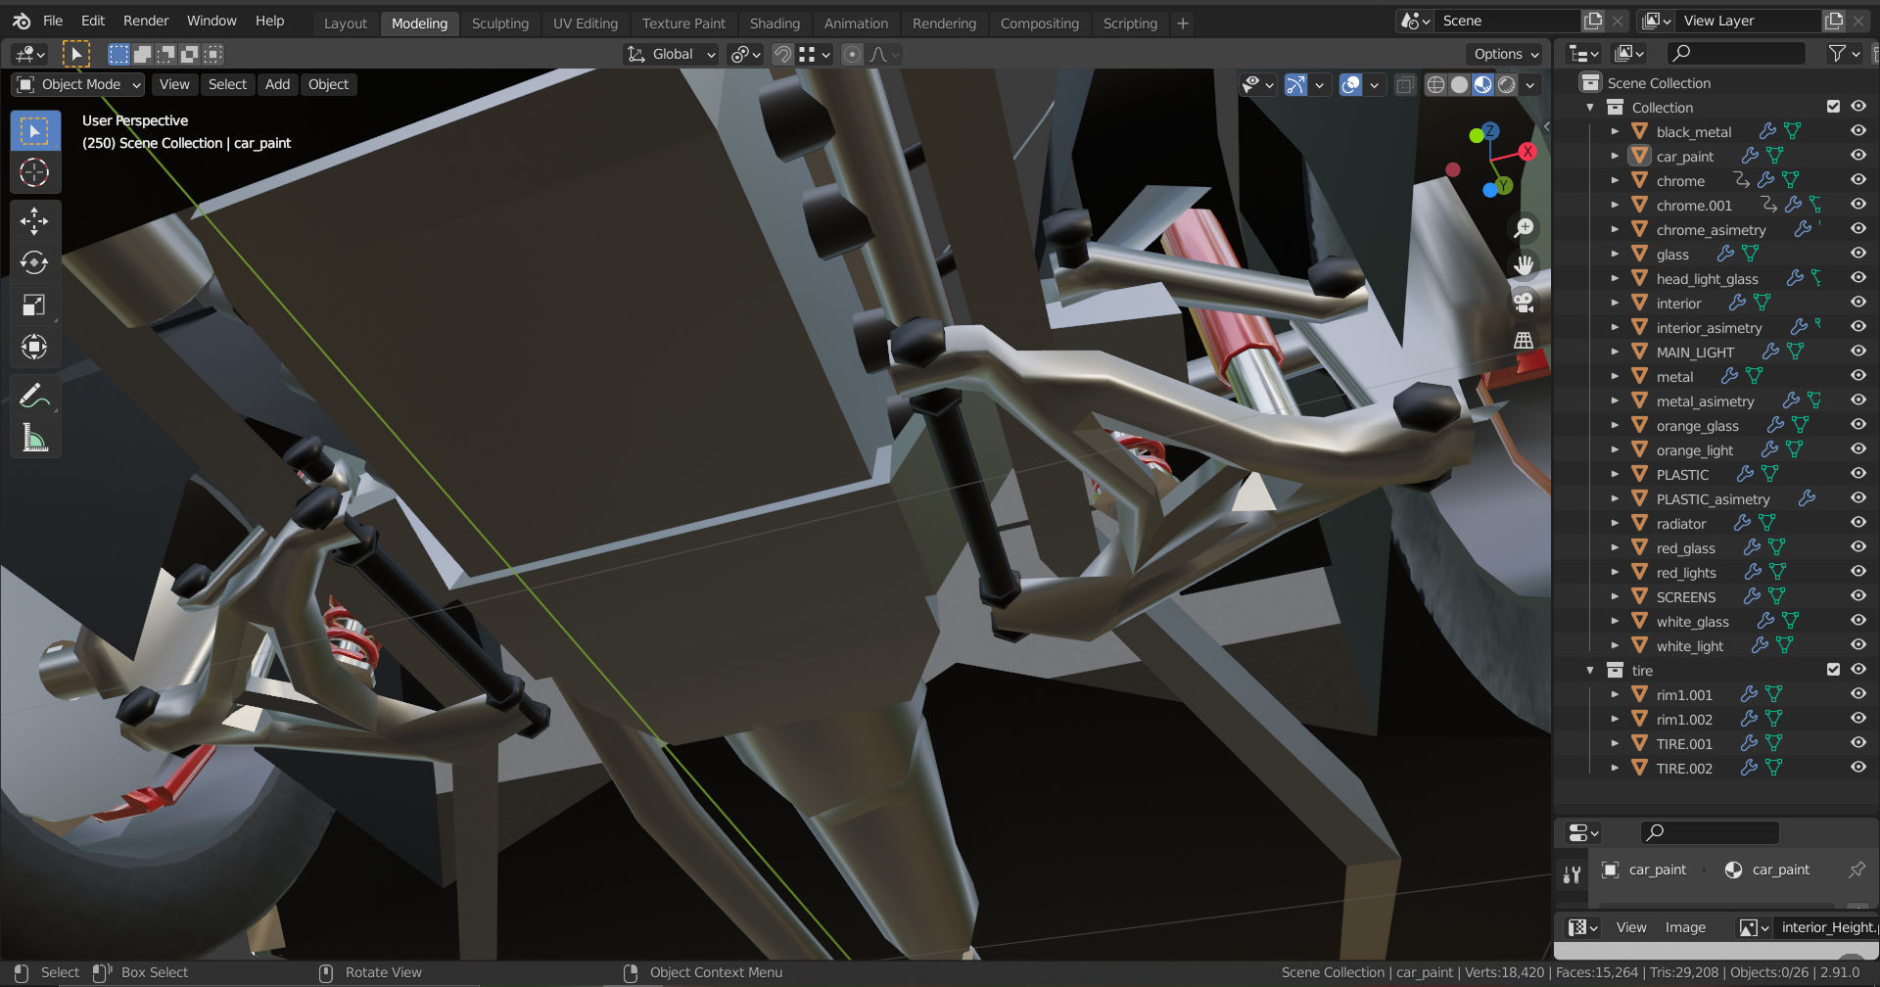Viewport: 1880px width, 987px height.
Task: Select the PLASTIC_asimetry object row
Action: [1714, 498]
